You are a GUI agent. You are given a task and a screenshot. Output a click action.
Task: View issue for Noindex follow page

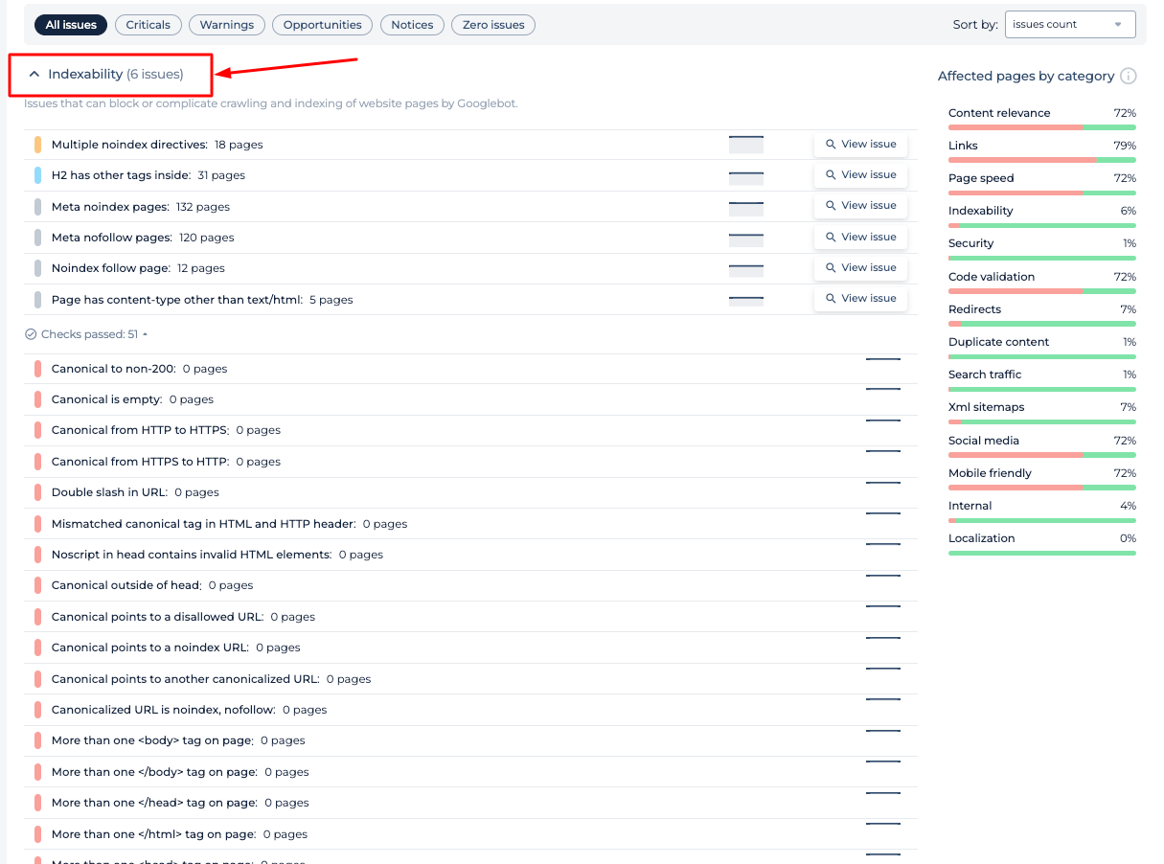(860, 268)
